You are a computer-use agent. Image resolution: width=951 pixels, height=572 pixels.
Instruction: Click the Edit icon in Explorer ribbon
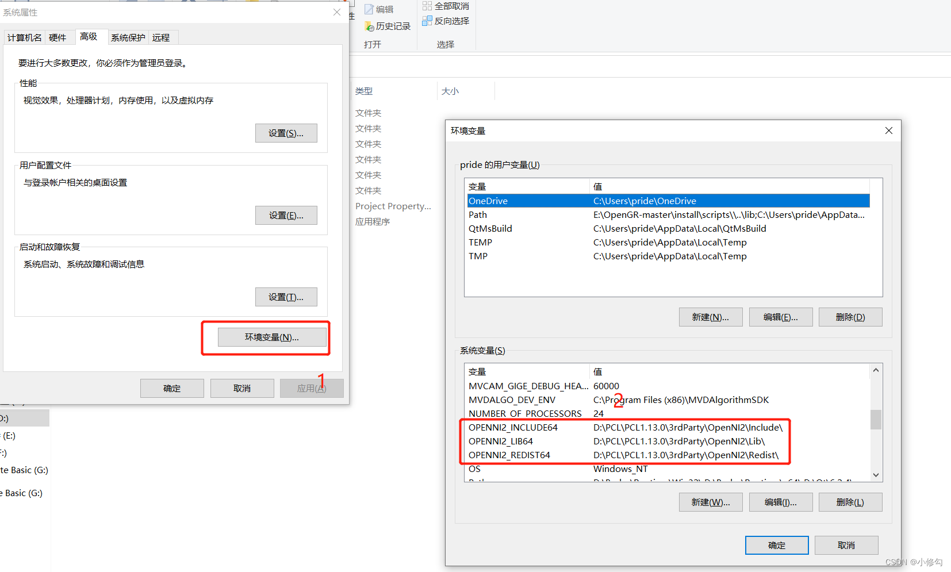click(x=369, y=9)
